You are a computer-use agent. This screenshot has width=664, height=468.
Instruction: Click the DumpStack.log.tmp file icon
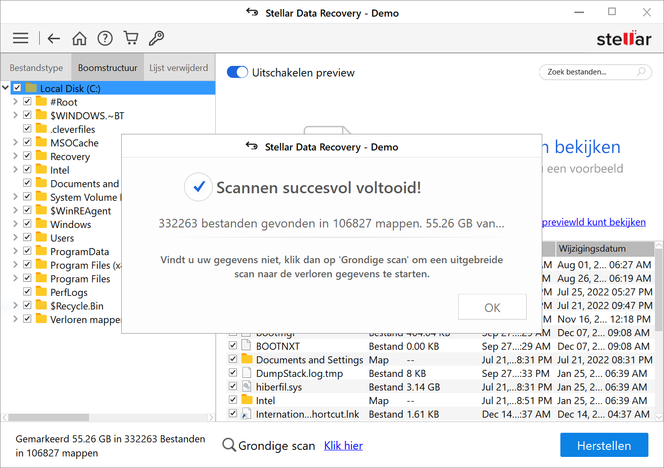click(x=246, y=373)
